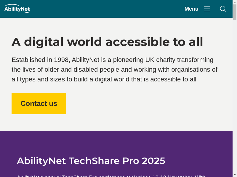Click the cut-off TechShare Pro conference description
Image resolution: width=237 pixels, height=177 pixels.
tap(111, 176)
